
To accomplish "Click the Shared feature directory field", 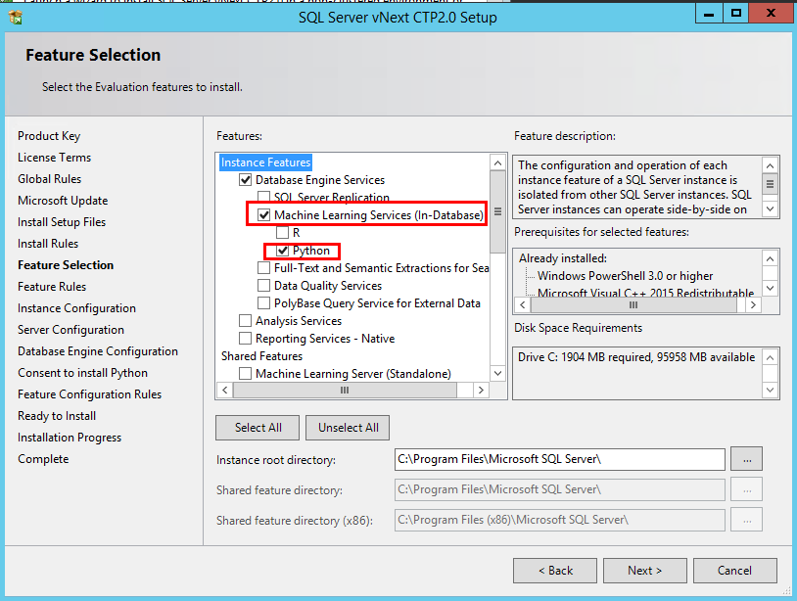I will coord(560,489).
